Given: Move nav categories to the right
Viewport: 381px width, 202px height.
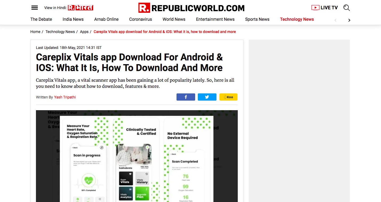Looking at the screenshot, I should pyautogui.click(x=349, y=20).
